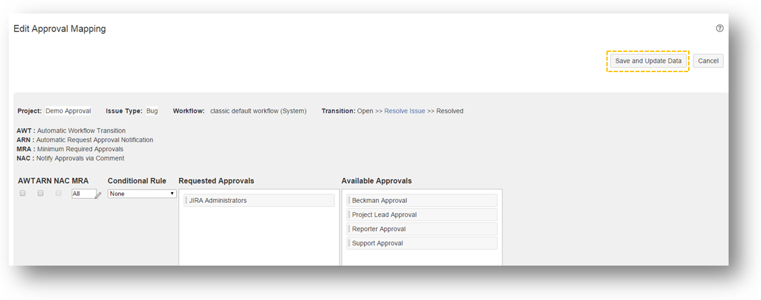The height and width of the screenshot is (300, 761).
Task: Open the Resolve Issue transition link
Action: pyautogui.click(x=404, y=111)
